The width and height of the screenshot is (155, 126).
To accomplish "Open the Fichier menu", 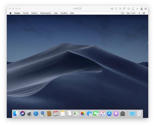I will click(x=26, y=13).
